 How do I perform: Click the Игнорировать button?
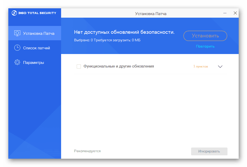coord(209,151)
